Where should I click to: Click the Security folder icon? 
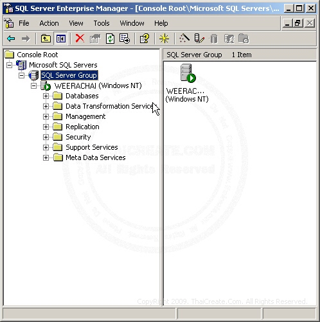pos(58,137)
